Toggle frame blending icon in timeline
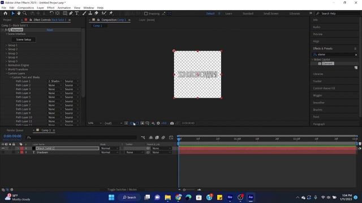 157,138
